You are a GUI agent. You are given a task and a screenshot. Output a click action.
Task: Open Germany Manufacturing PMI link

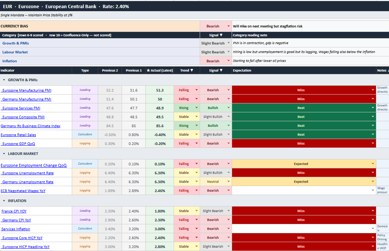[27, 99]
